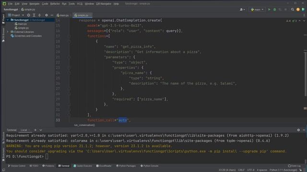Toggle the Terminal tool window button
This screenshot has width=307, height=172.
click(64, 166)
